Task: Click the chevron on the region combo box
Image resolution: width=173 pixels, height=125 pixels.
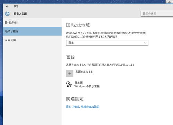Action: [145, 43]
